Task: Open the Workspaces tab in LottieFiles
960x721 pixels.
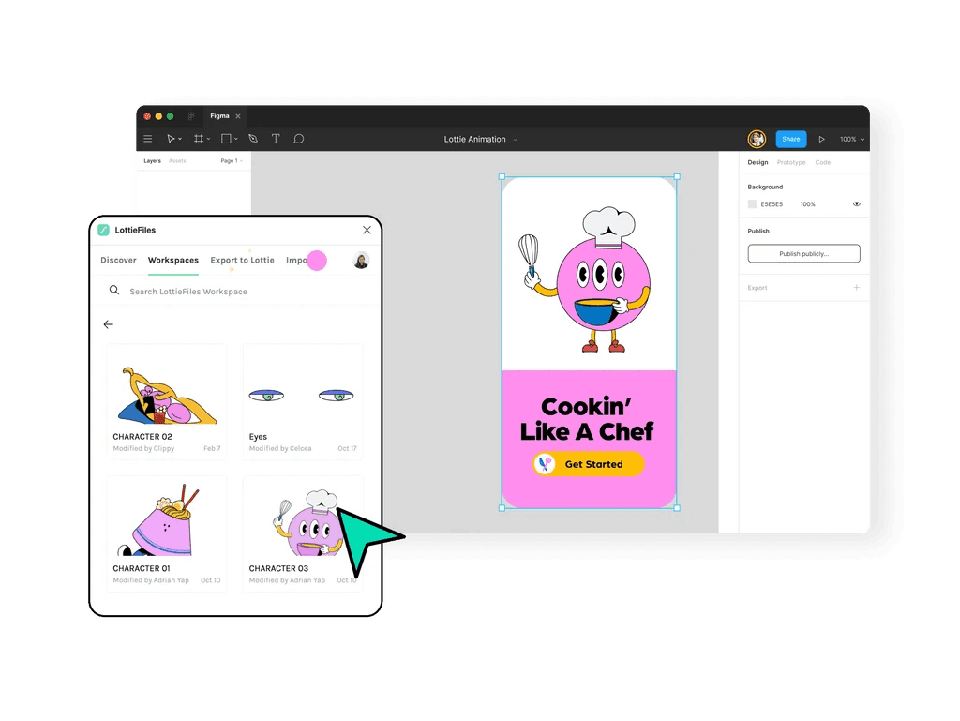Action: pos(172,260)
